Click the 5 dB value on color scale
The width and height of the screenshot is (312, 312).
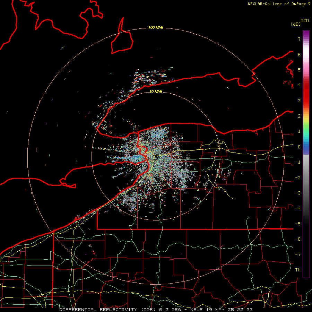(x=299, y=70)
